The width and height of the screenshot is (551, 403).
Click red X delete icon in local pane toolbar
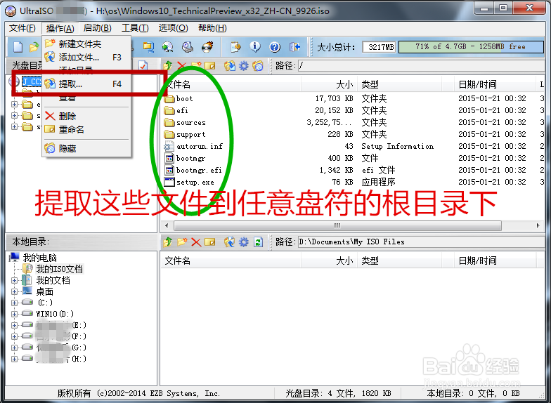click(196, 242)
